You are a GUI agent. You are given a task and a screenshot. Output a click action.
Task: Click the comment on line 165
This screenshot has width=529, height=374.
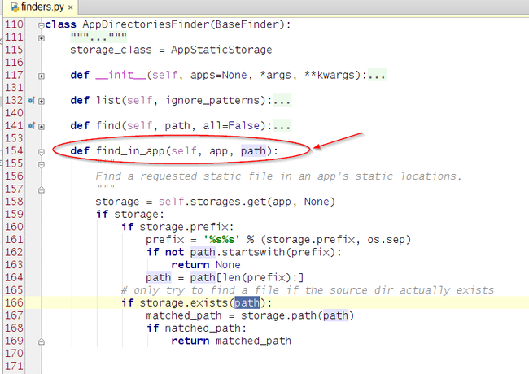pos(308,290)
